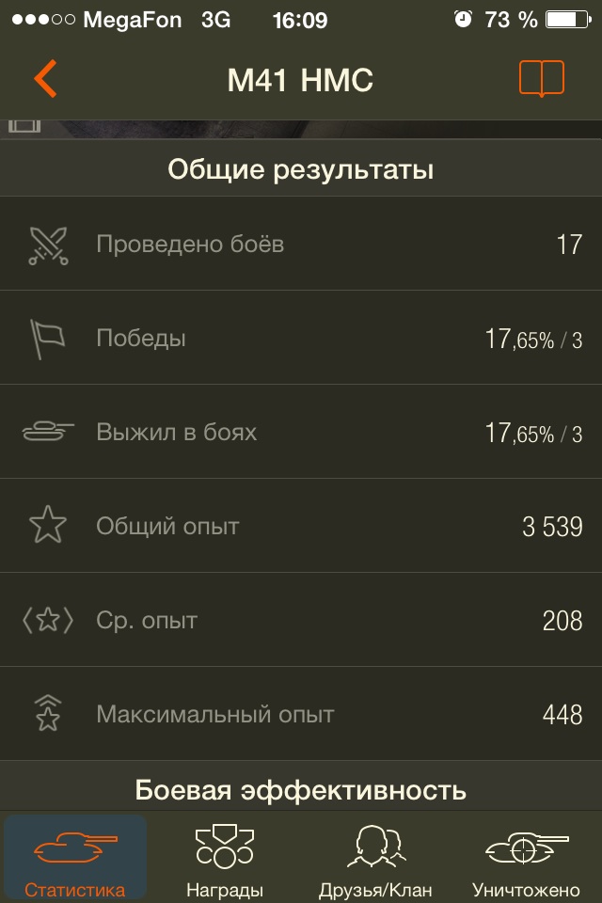Open the book icon in header
The width and height of the screenshot is (602, 903).
541,79
